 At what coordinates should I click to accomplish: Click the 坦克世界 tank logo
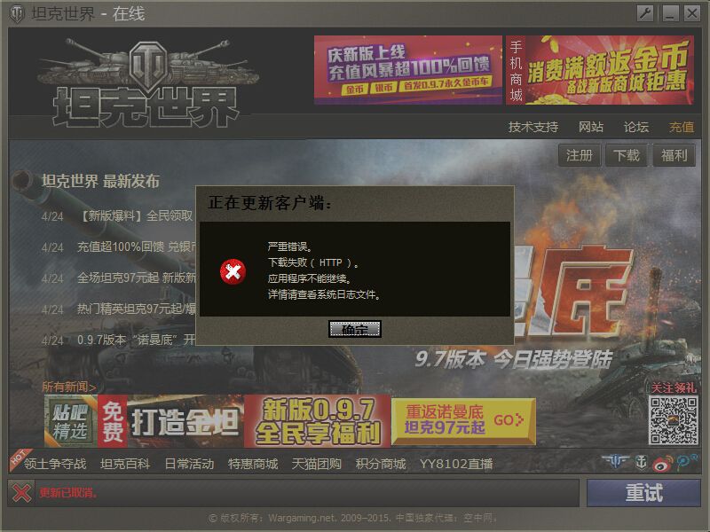(x=146, y=82)
